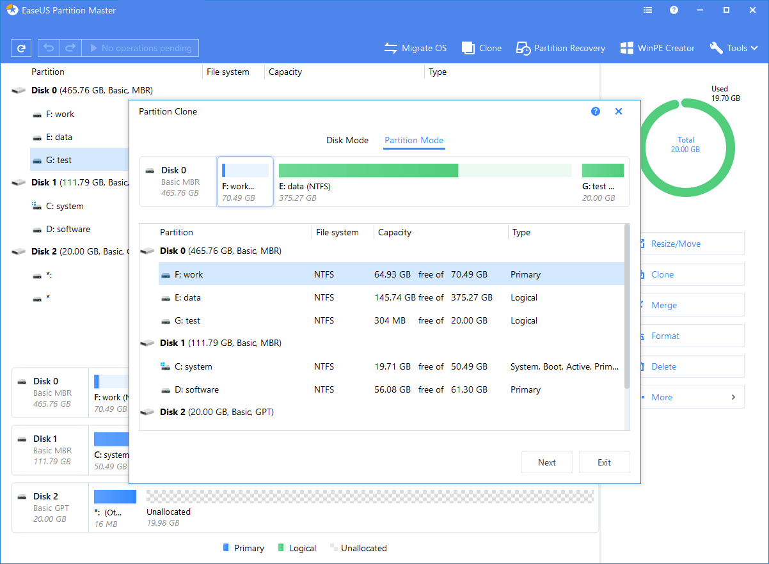Select the Migrate OS tool
The image size is (769, 564).
pyautogui.click(x=415, y=47)
